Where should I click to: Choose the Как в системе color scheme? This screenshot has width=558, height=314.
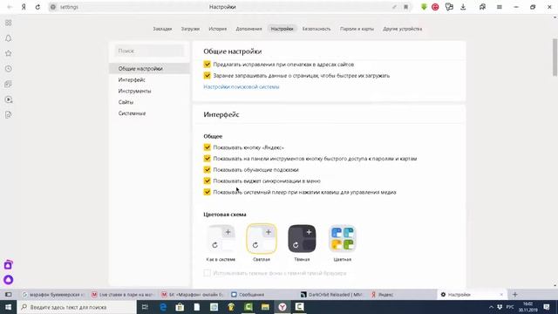coord(221,238)
